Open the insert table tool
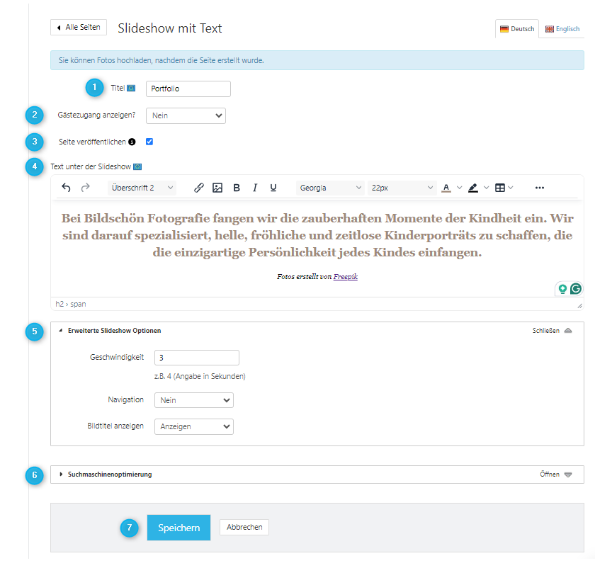This screenshot has height=568, width=595. point(500,188)
